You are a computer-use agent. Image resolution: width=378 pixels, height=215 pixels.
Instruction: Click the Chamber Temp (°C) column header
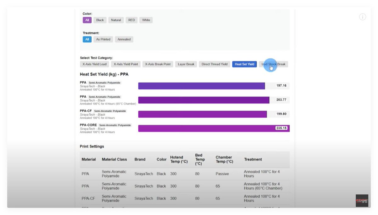pyautogui.click(x=224, y=159)
